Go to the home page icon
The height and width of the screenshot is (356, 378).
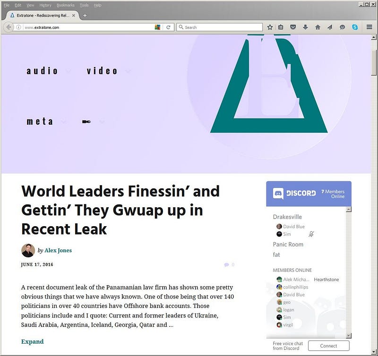click(318, 27)
